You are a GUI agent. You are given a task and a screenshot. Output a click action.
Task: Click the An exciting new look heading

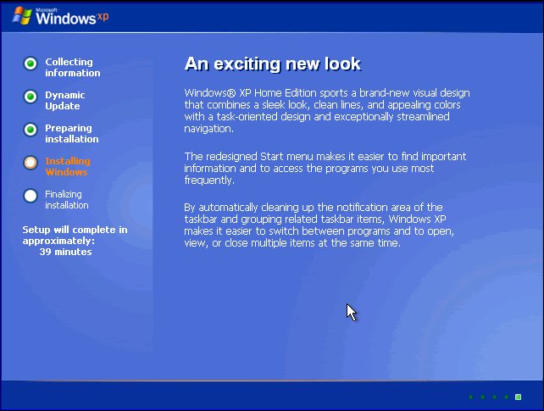click(272, 64)
